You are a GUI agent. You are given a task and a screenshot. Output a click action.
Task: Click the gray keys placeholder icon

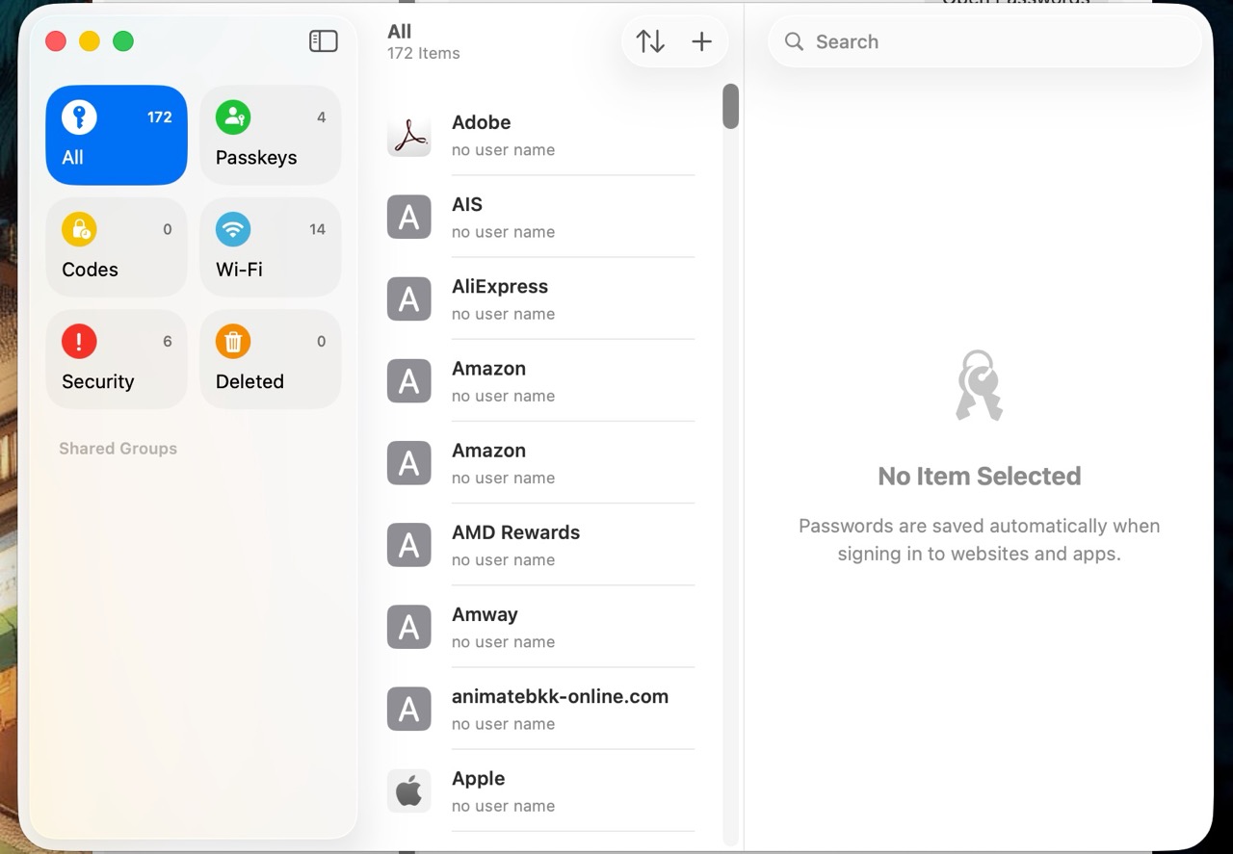(x=979, y=385)
